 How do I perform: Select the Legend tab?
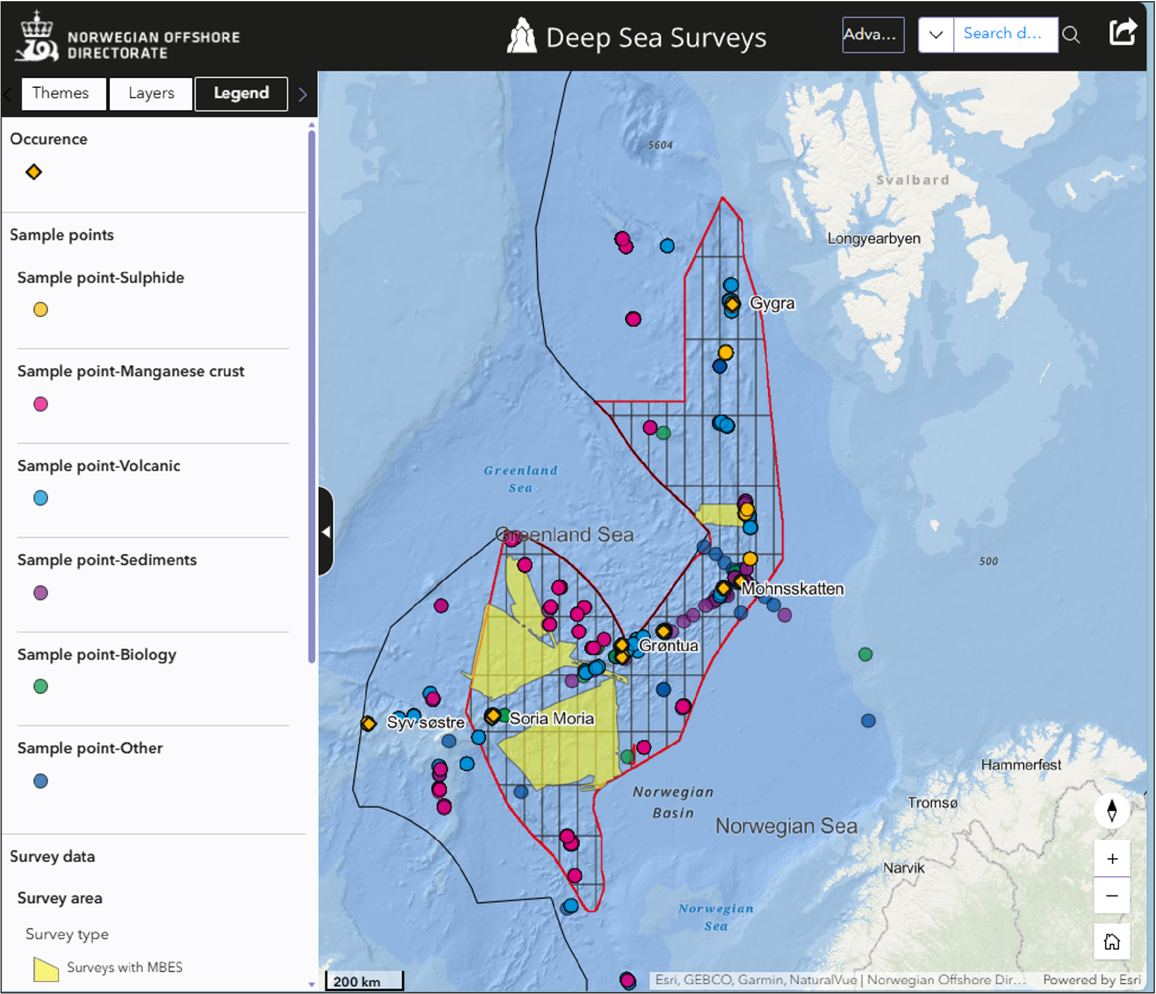241,93
